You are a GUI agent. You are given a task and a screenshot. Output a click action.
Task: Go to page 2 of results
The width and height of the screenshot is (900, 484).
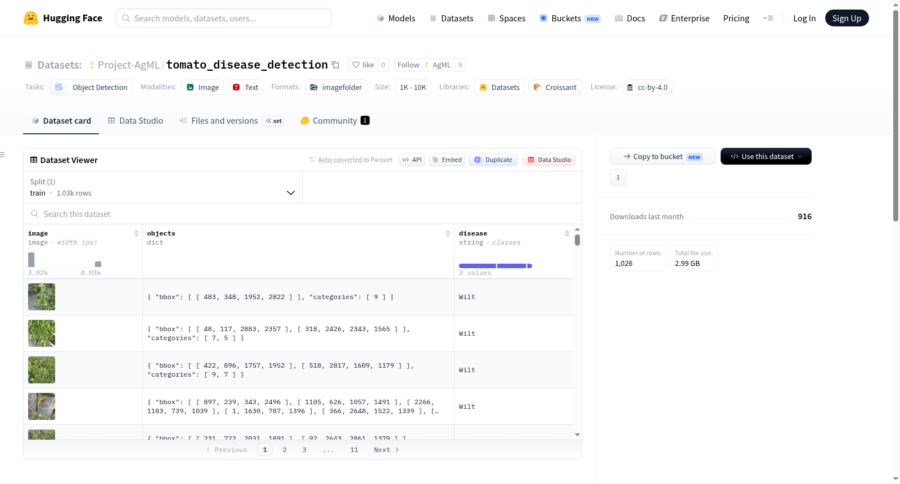[x=285, y=450]
